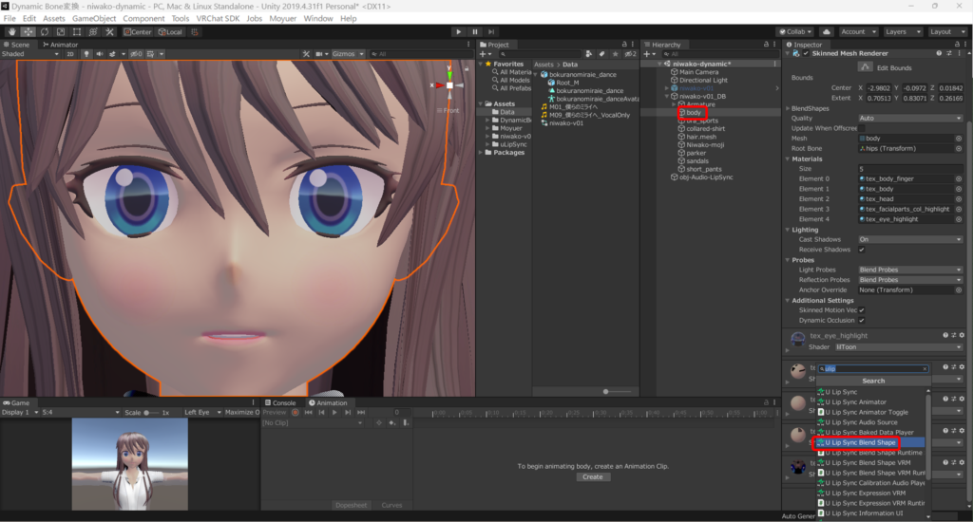Select the Hand tool in toolbar

click(11, 31)
